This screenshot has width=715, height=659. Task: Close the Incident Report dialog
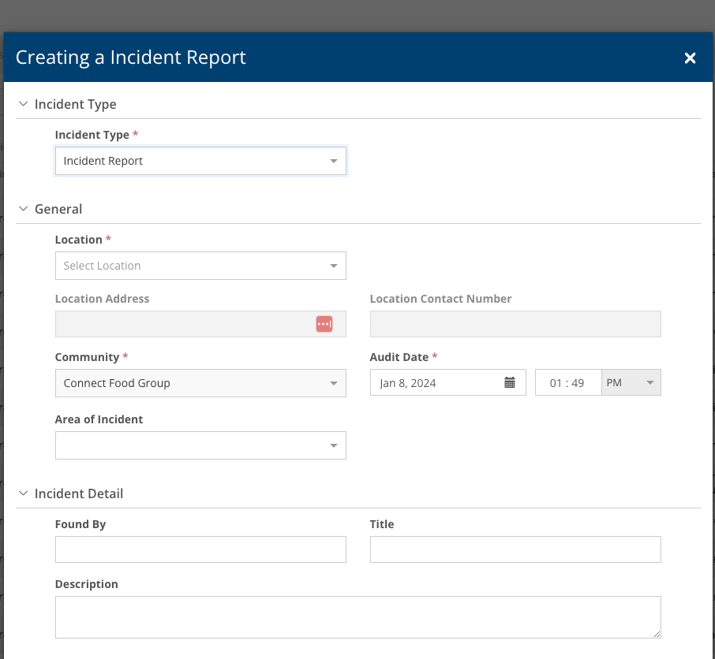(x=690, y=58)
